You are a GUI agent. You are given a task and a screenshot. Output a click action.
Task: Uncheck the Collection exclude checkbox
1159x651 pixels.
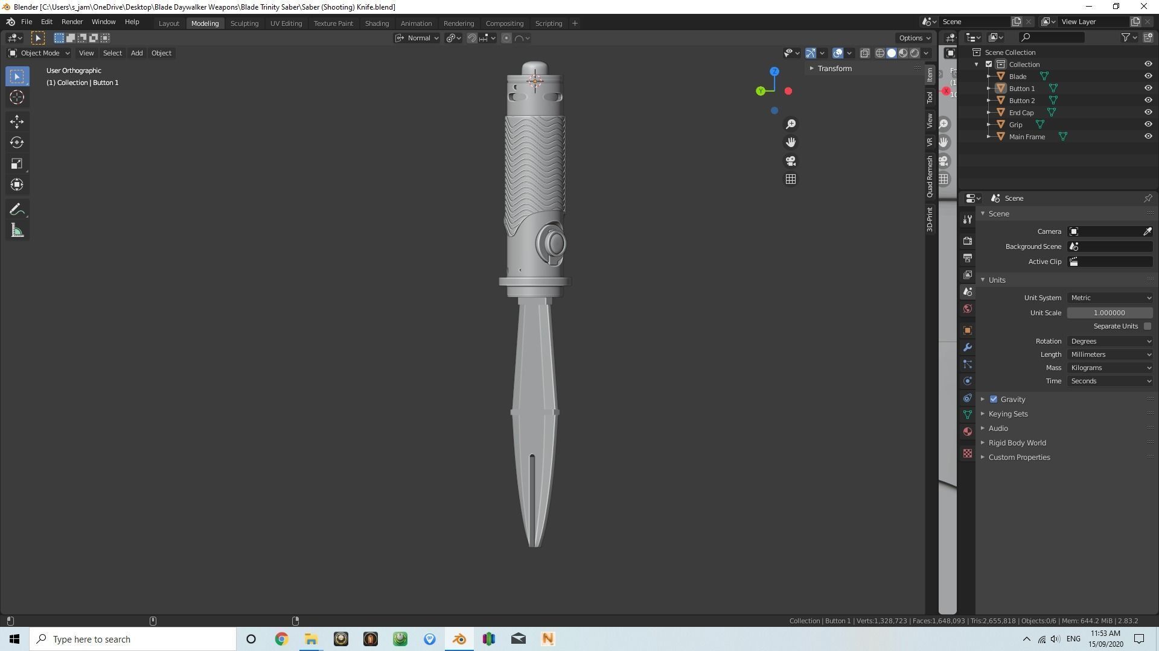point(989,64)
